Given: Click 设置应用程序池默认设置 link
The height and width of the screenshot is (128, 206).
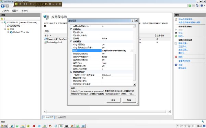Looking at the screenshot, I should point(190,22).
